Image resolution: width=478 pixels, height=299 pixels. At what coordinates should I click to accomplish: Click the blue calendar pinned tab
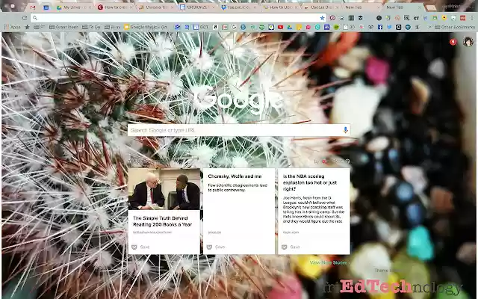(46, 7)
